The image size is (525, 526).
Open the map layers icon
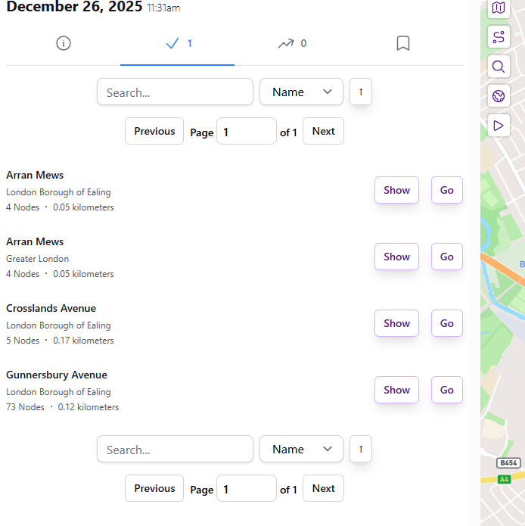pyautogui.click(x=498, y=8)
